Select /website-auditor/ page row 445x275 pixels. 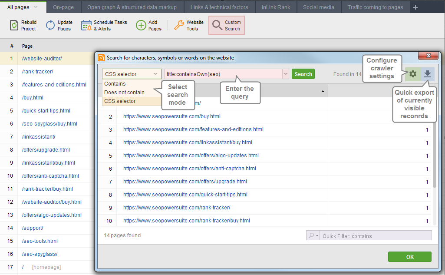[x=47, y=59]
